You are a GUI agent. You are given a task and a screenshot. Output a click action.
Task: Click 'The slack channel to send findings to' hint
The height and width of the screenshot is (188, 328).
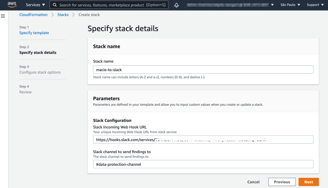pyautogui.click(x=121, y=157)
